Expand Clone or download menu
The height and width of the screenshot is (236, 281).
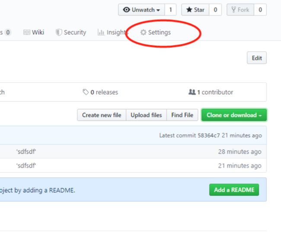[x=234, y=115]
